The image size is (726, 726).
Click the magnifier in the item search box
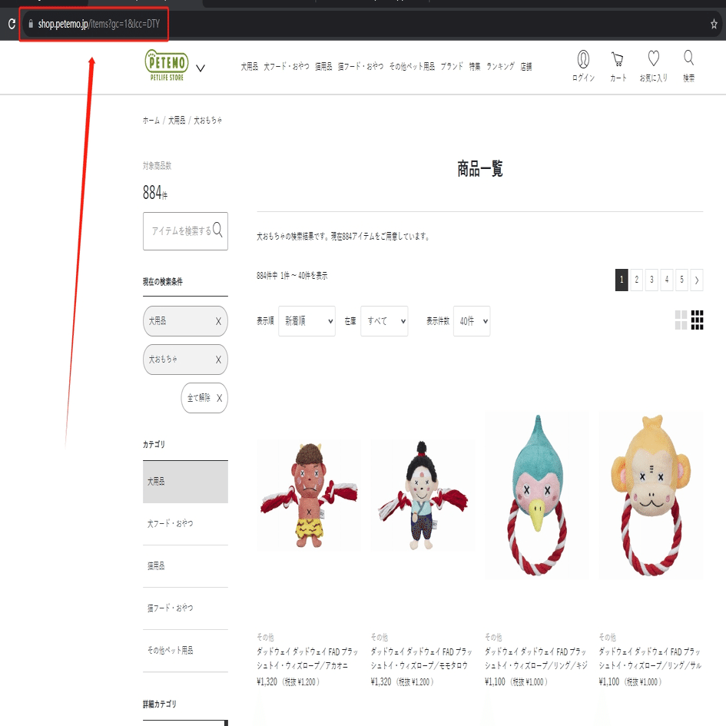[x=217, y=230]
